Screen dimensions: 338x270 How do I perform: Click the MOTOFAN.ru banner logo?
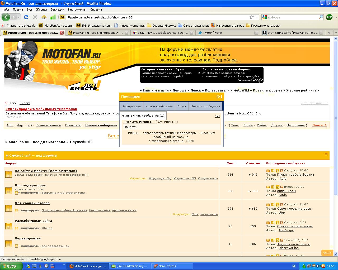point(71,54)
